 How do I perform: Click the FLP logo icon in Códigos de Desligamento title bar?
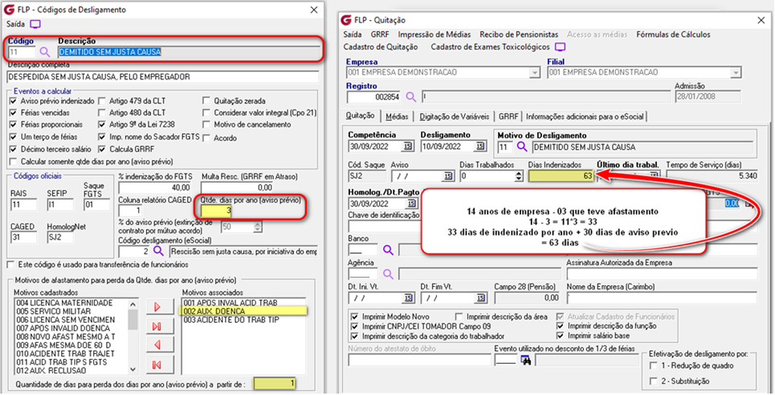(x=10, y=10)
